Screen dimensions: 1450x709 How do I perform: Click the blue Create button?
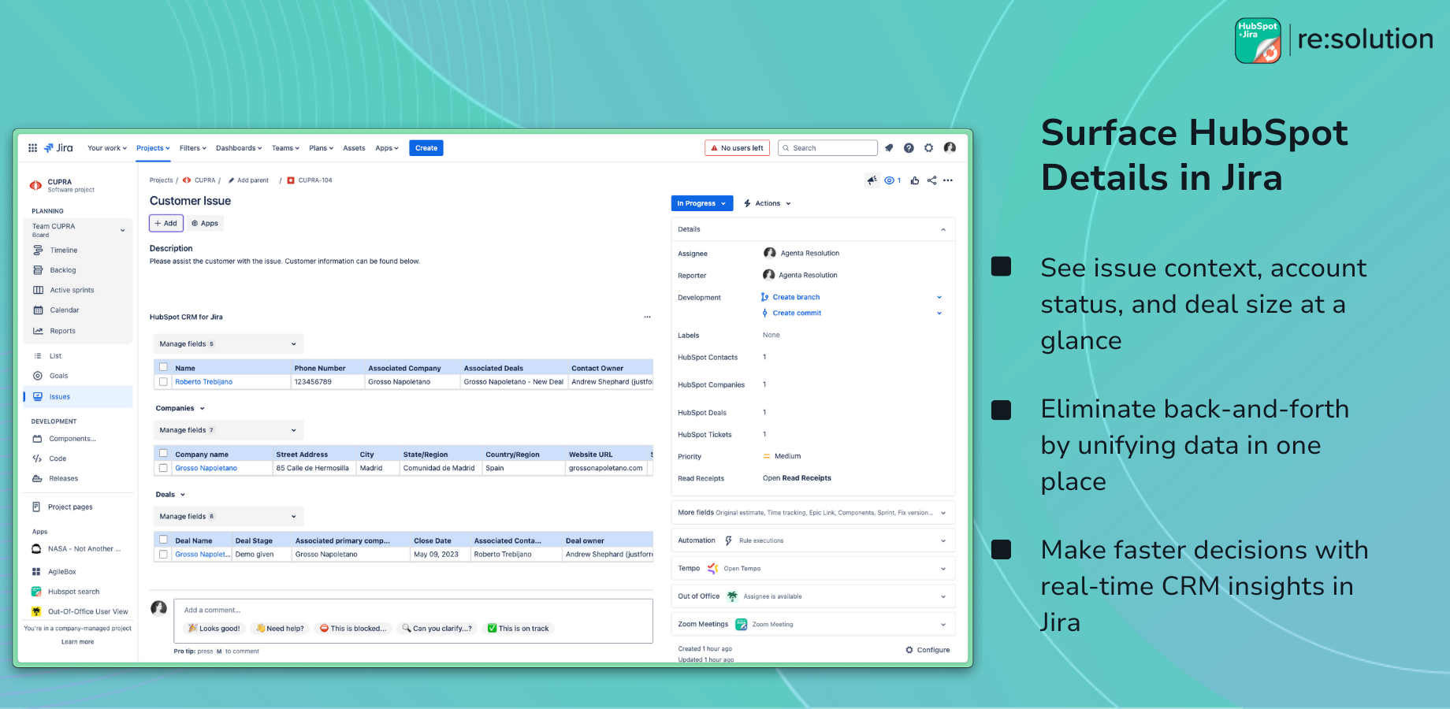(426, 148)
